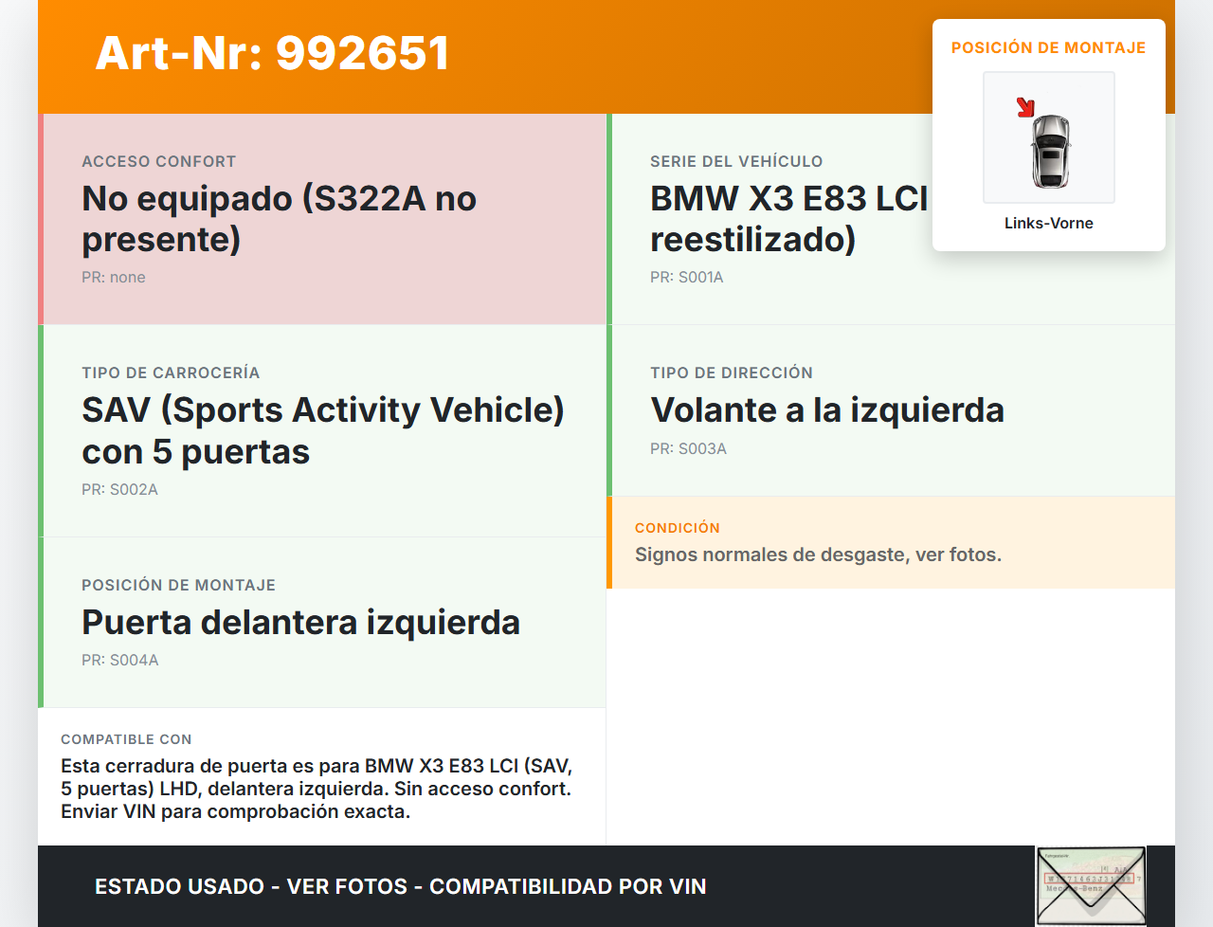Click the red arrow on the car diagram

tap(1025, 107)
